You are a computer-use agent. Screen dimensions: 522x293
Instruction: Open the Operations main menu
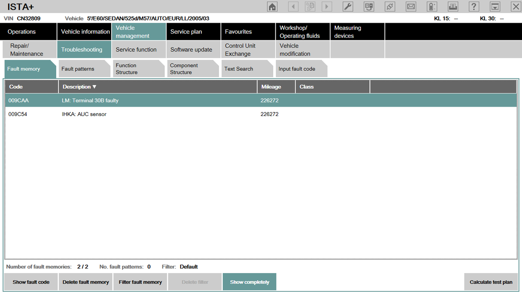[28, 32]
